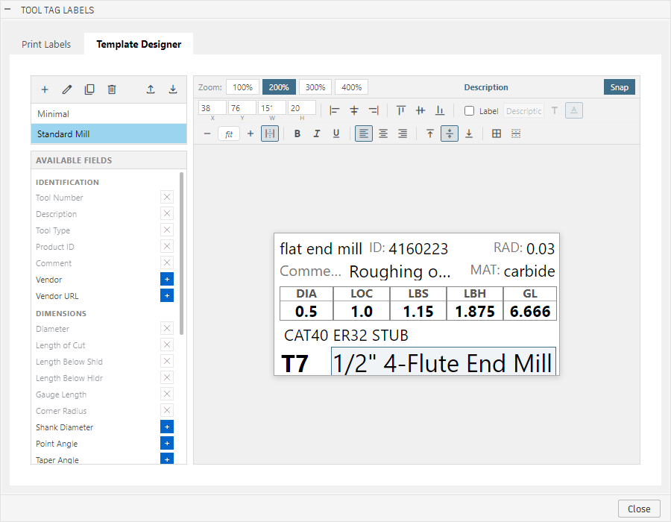The width and height of the screenshot is (671, 522).
Task: Set vertical text alignment to top
Action: pyautogui.click(x=430, y=133)
